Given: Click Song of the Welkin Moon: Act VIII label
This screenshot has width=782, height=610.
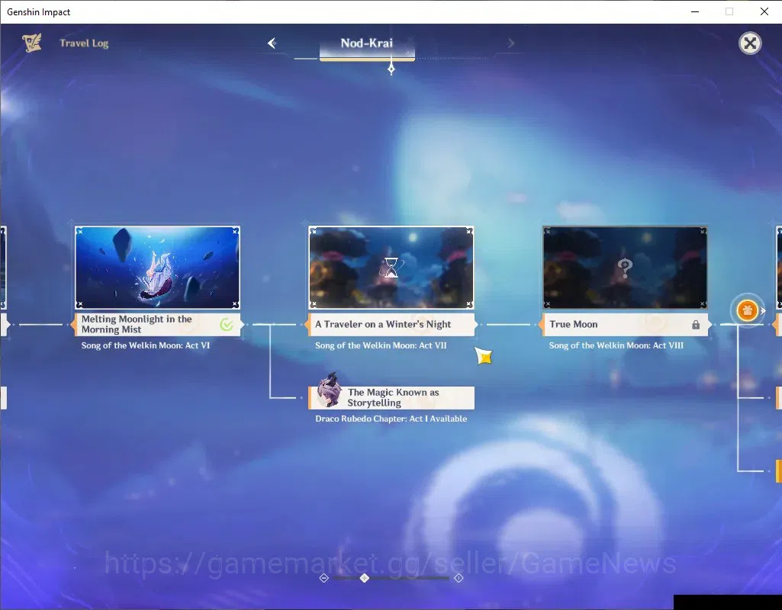Looking at the screenshot, I should 616,345.
